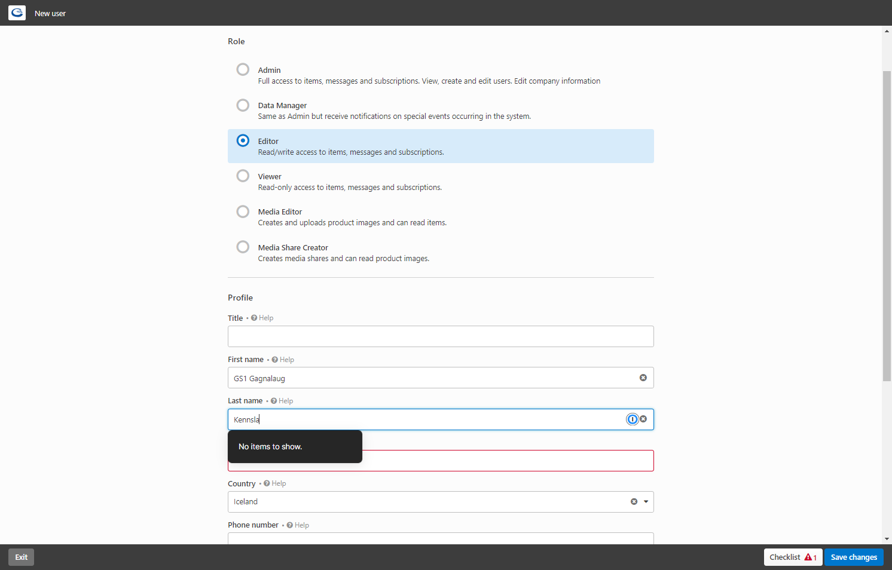Click the text "Creates and uploads product images and can read items."
The height and width of the screenshot is (570, 892).
click(x=352, y=223)
